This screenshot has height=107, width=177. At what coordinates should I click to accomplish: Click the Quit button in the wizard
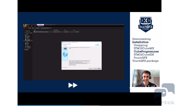coord(99,69)
